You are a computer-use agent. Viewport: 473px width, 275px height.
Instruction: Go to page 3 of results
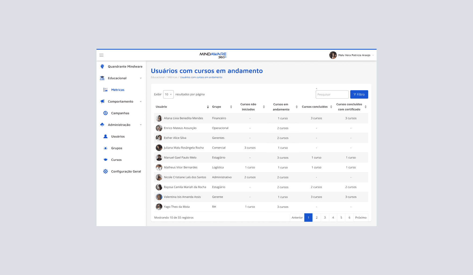[x=325, y=218]
